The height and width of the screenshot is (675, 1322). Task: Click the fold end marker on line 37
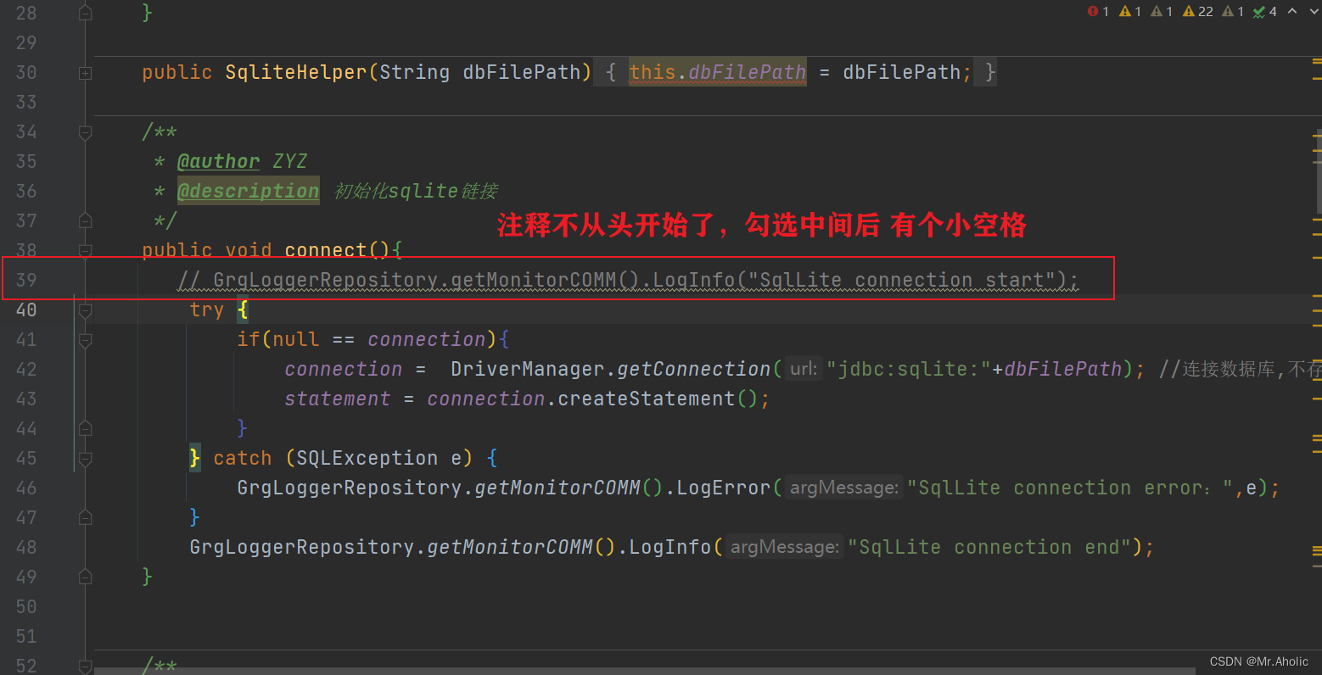click(x=85, y=220)
